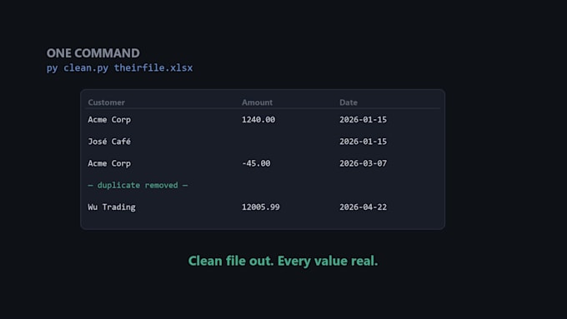The width and height of the screenshot is (567, 319).
Task: Click the amount value -45.00
Action: click(x=256, y=163)
